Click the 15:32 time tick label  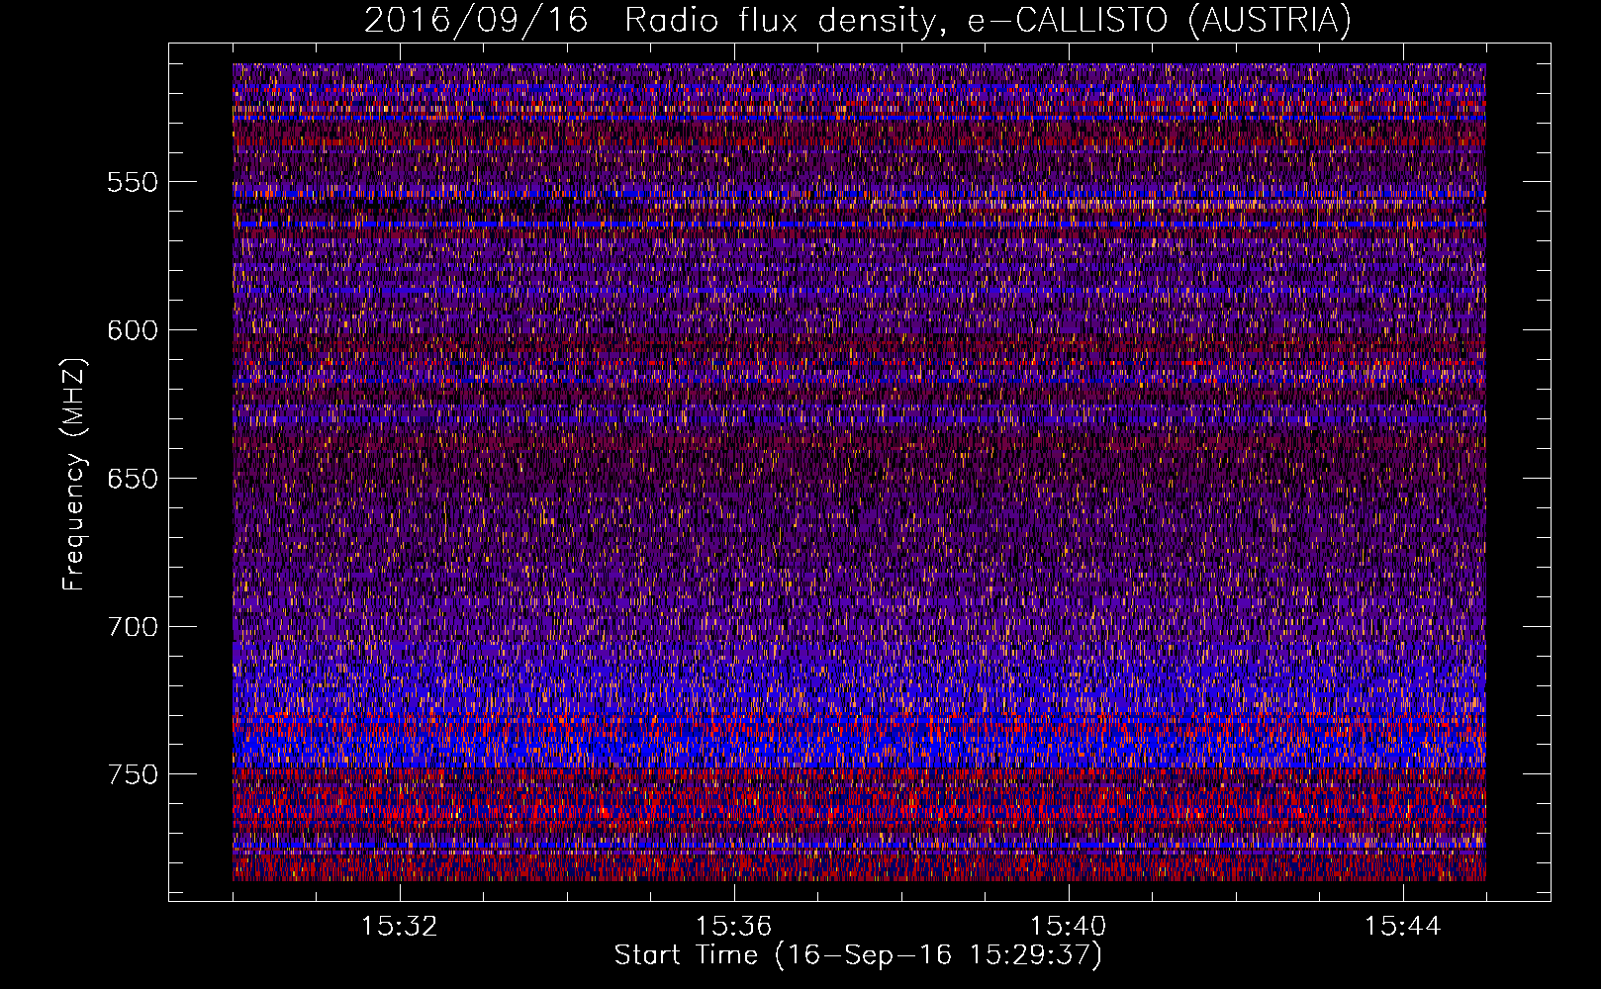click(400, 927)
